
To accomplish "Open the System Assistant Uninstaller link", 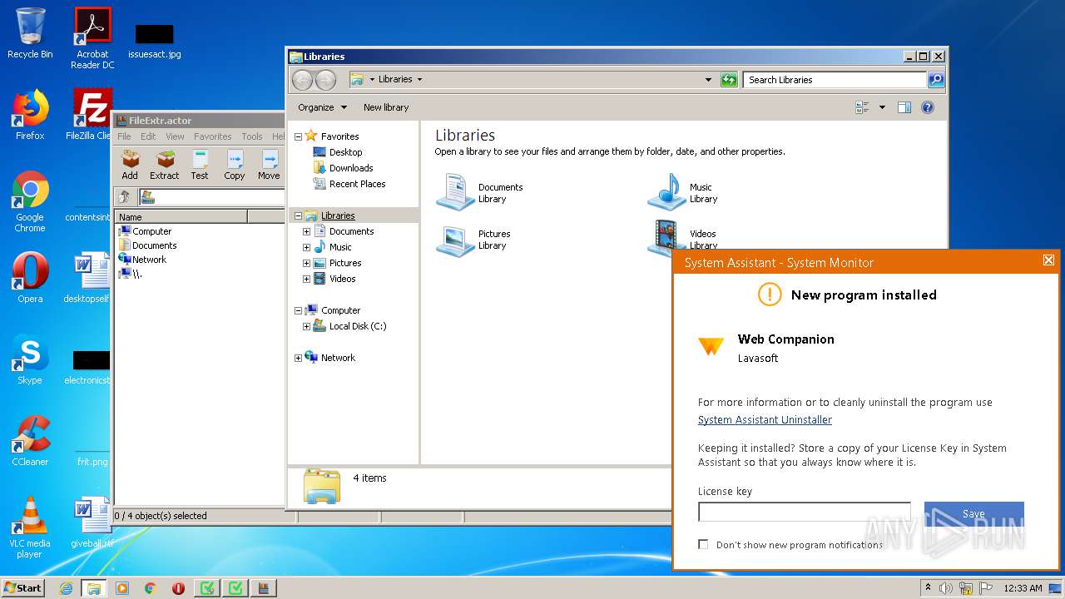I will click(x=765, y=420).
